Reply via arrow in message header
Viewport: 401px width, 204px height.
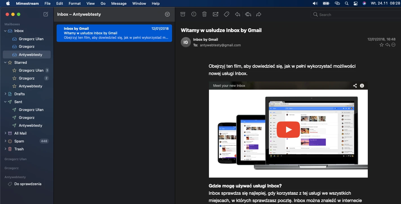click(388, 45)
